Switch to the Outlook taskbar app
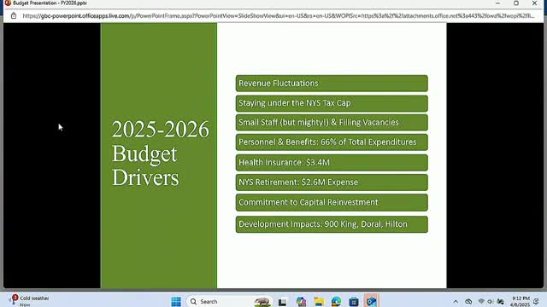 372,301
